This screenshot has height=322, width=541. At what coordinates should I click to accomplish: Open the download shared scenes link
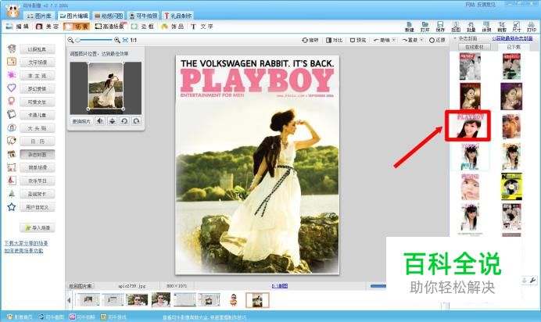(26, 243)
